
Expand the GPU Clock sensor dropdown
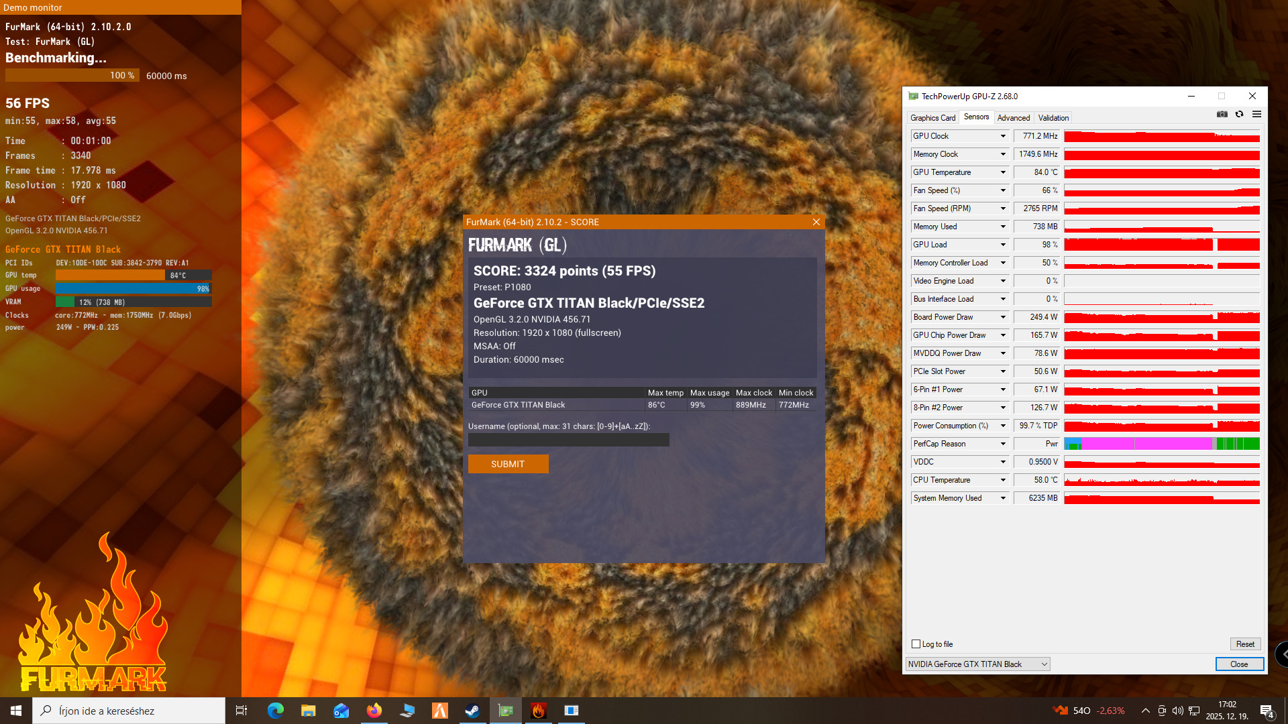click(1003, 136)
